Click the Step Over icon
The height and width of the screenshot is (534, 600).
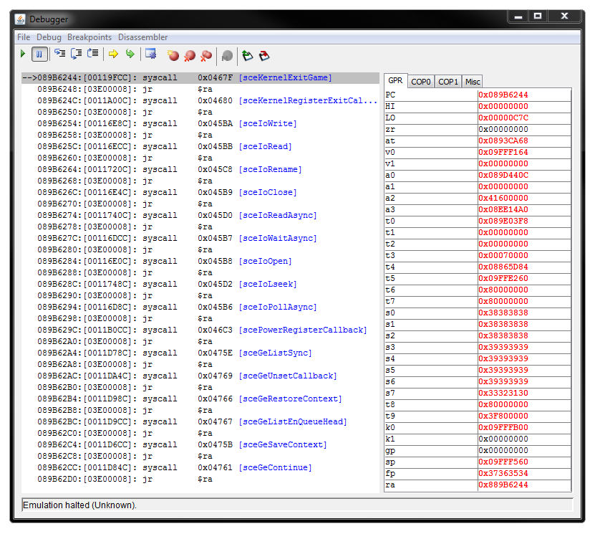click(x=77, y=54)
